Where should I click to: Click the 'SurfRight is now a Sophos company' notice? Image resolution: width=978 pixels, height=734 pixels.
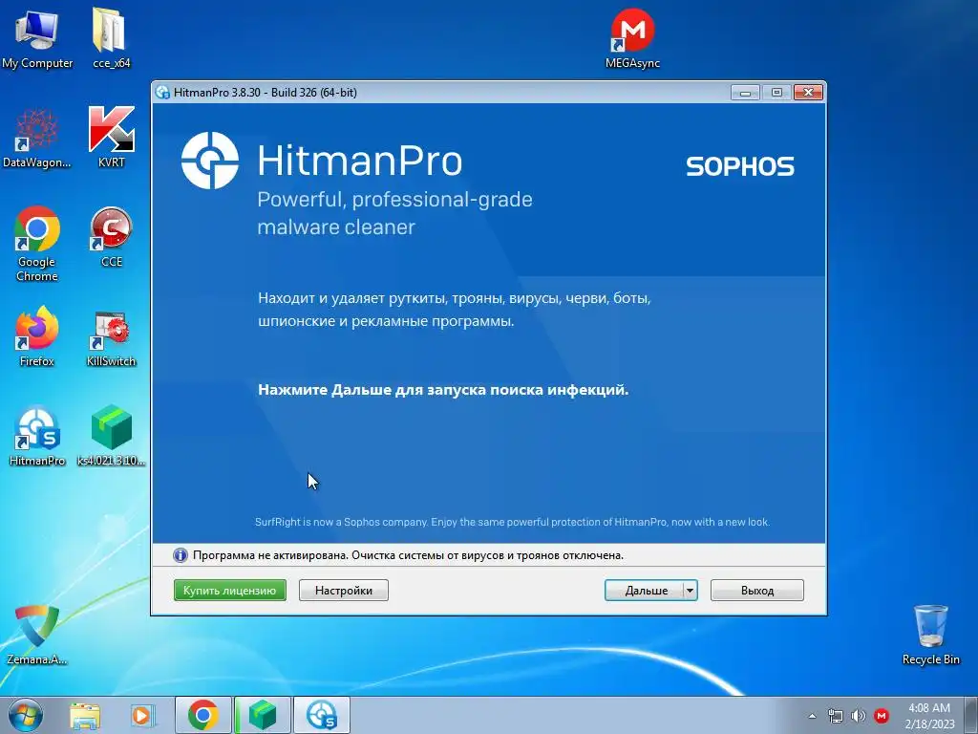tap(512, 522)
